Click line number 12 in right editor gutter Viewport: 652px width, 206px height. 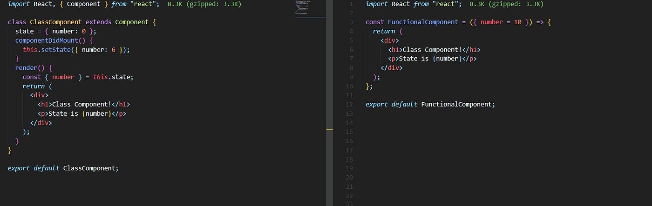350,104
